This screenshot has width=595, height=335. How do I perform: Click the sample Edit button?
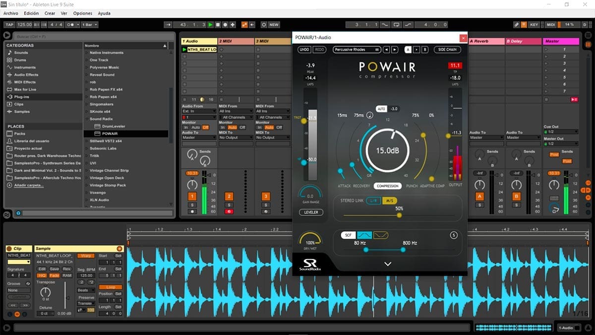click(41, 269)
